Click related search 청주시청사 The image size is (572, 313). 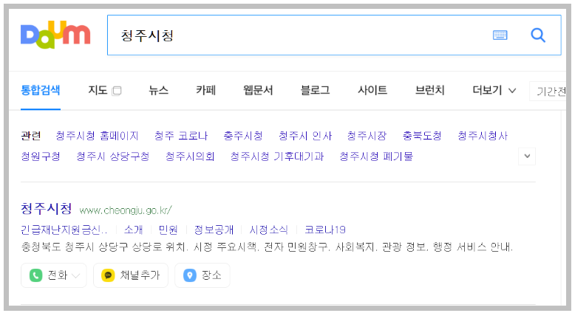(483, 136)
